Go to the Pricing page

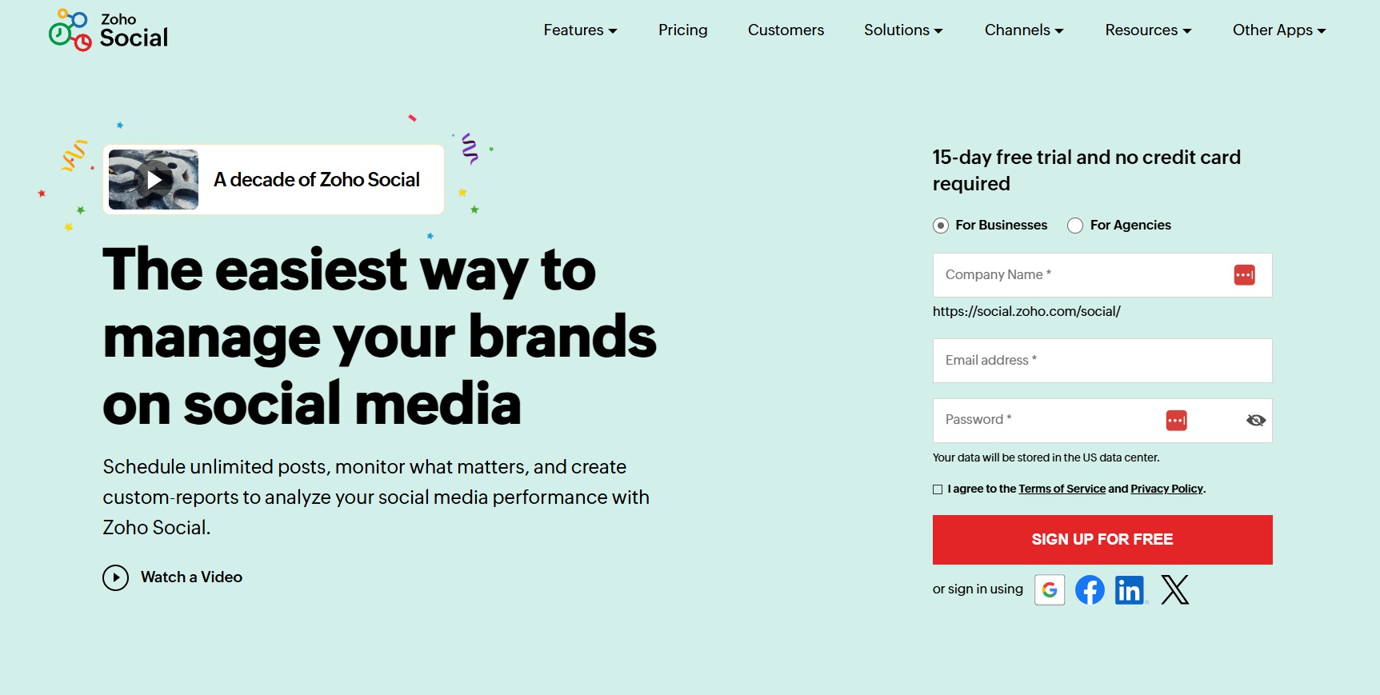pos(682,30)
